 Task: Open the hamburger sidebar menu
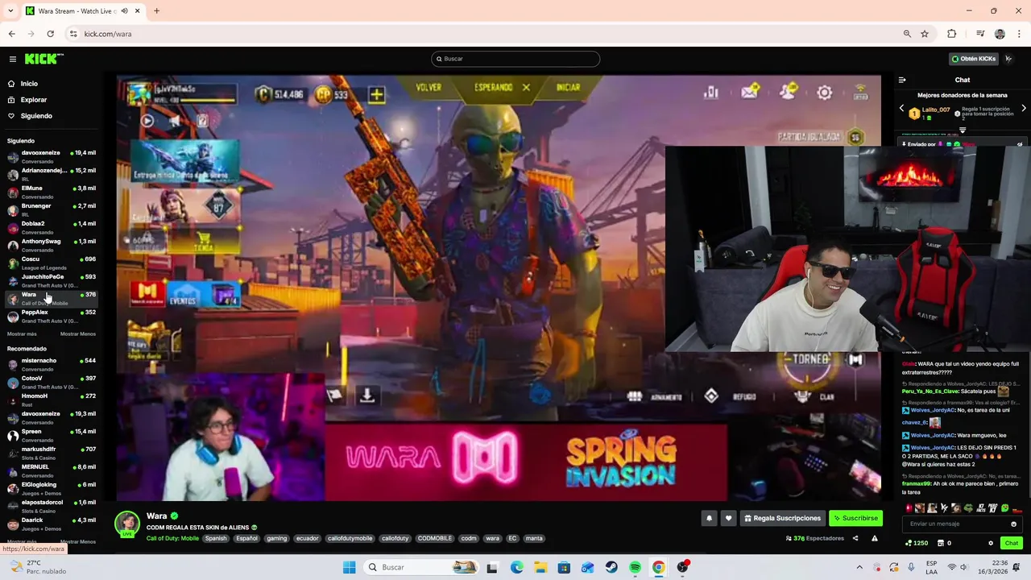13,59
